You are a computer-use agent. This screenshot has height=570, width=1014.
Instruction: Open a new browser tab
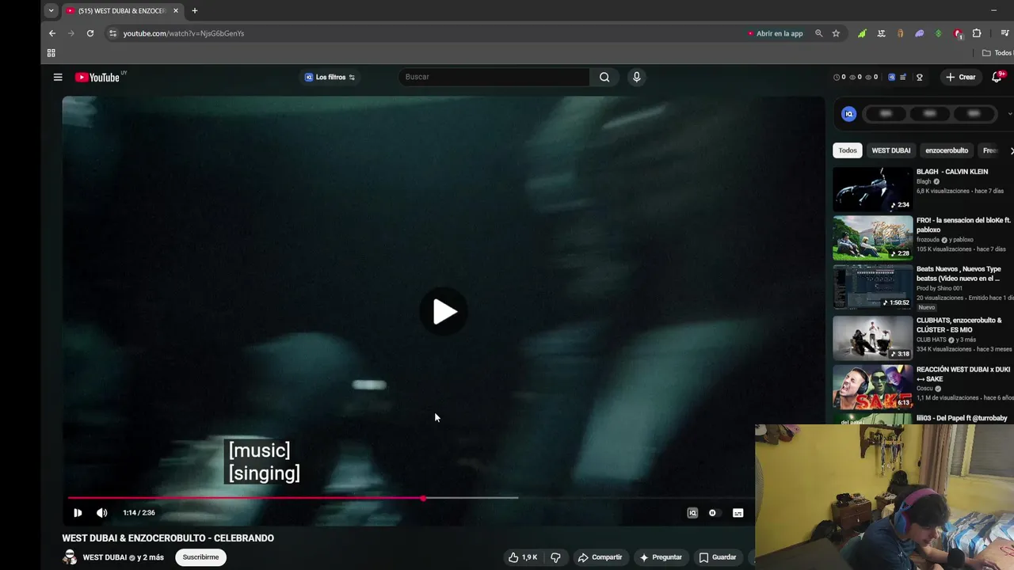click(195, 11)
